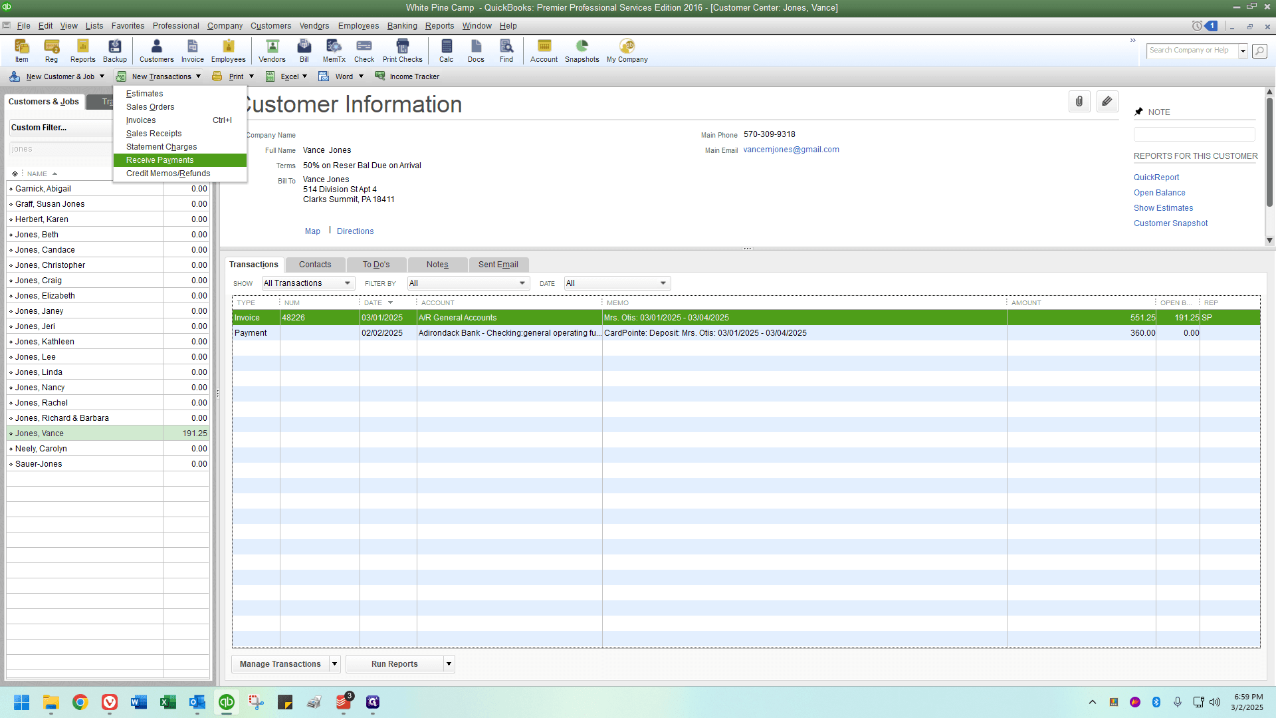The height and width of the screenshot is (718, 1276).
Task: Open the Vendors center icon
Action: 272,51
